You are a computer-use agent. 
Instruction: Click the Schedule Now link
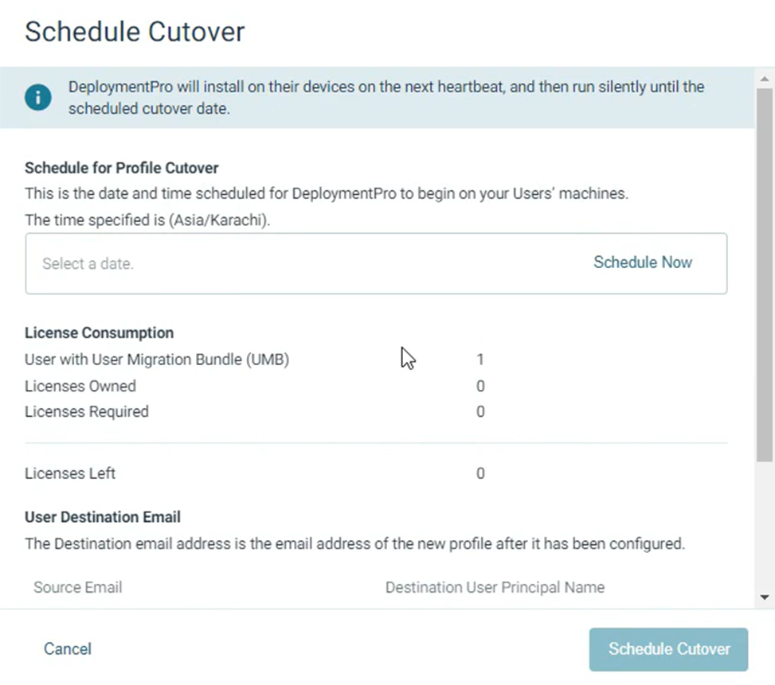pos(643,263)
